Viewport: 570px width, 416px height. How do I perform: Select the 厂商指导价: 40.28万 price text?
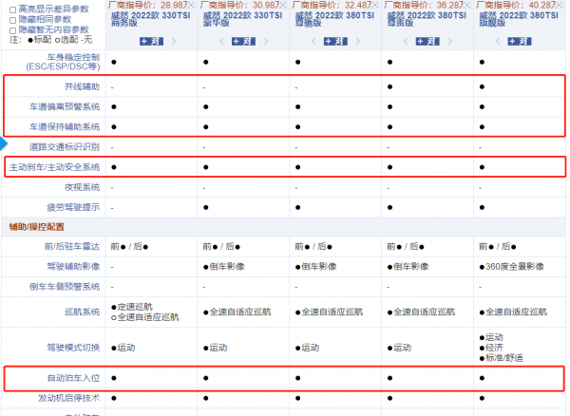(x=516, y=5)
